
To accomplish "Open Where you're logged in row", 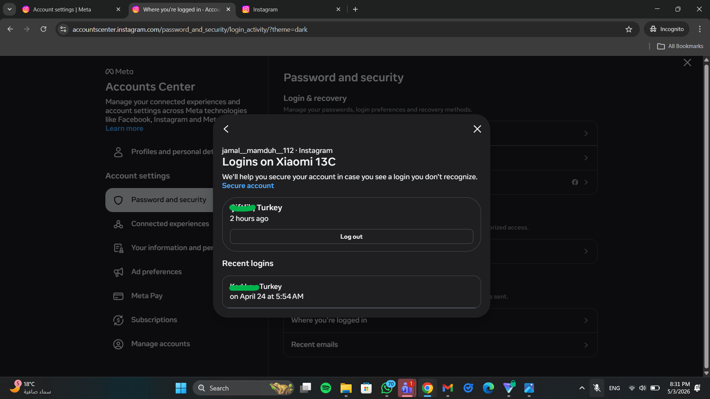I will click(x=440, y=320).
